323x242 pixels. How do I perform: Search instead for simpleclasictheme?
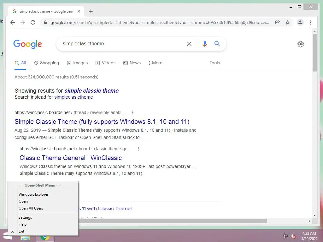pos(73,97)
